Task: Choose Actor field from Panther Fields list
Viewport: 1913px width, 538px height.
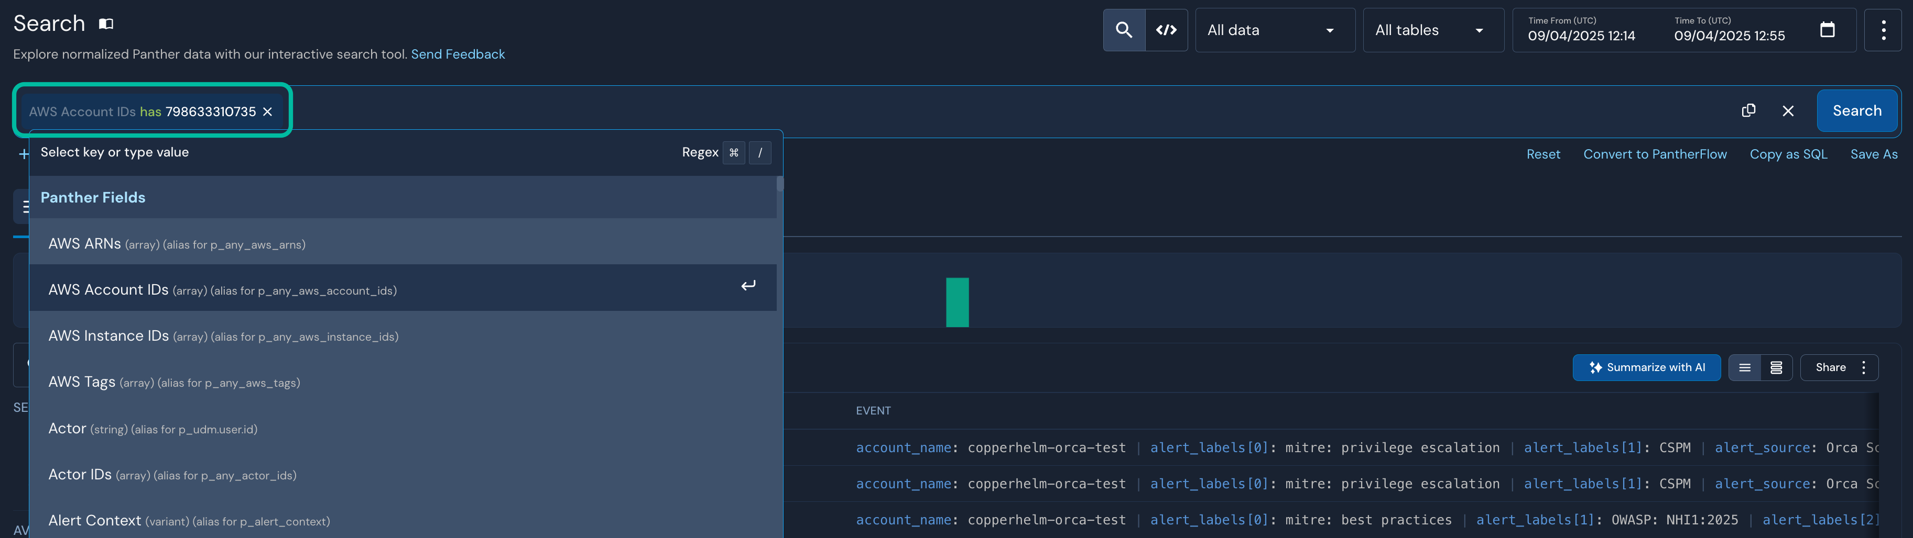Action: click(153, 429)
